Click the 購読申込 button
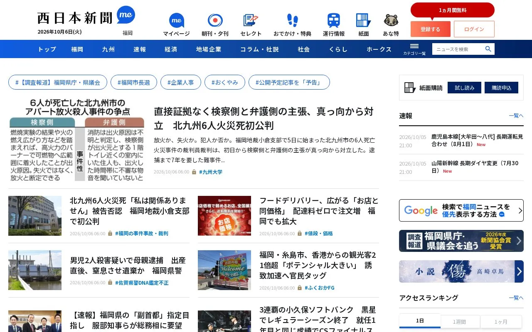The height and width of the screenshot is (332, 532). (501, 88)
